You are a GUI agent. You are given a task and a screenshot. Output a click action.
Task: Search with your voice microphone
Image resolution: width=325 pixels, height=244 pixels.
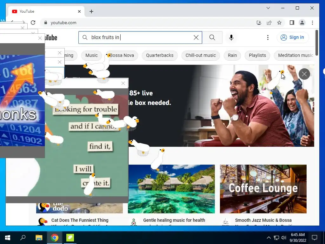coord(231,37)
